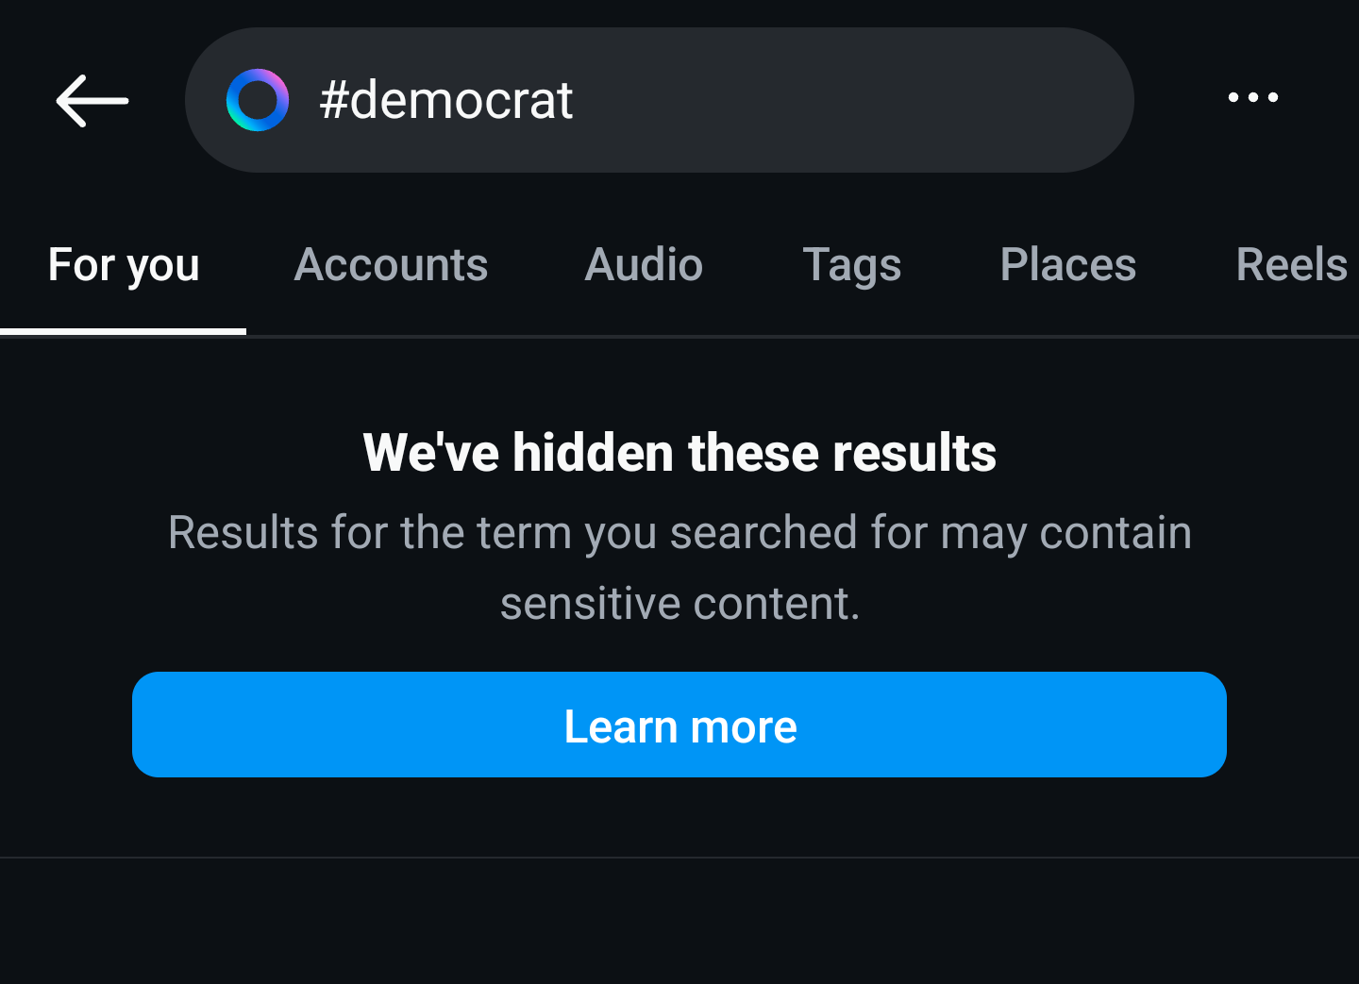Screen dimensions: 1359x984
Task: Tap the "sensitive content." text line
Action: point(679,604)
